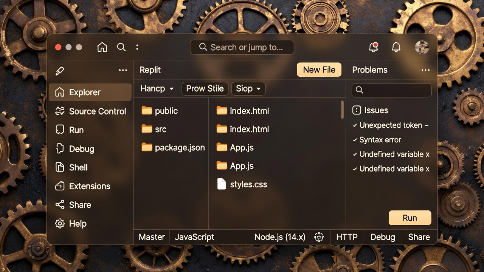Open the Extensions panel

coord(90,186)
